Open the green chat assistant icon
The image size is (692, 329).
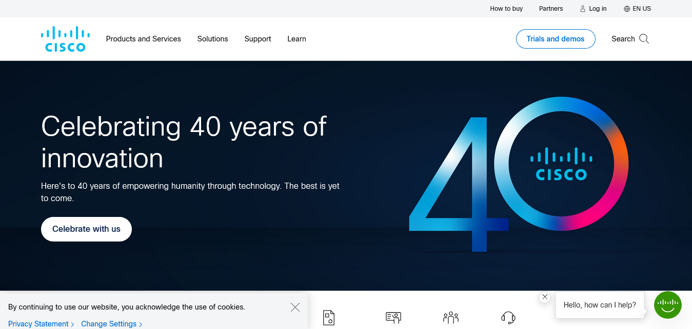tap(668, 305)
